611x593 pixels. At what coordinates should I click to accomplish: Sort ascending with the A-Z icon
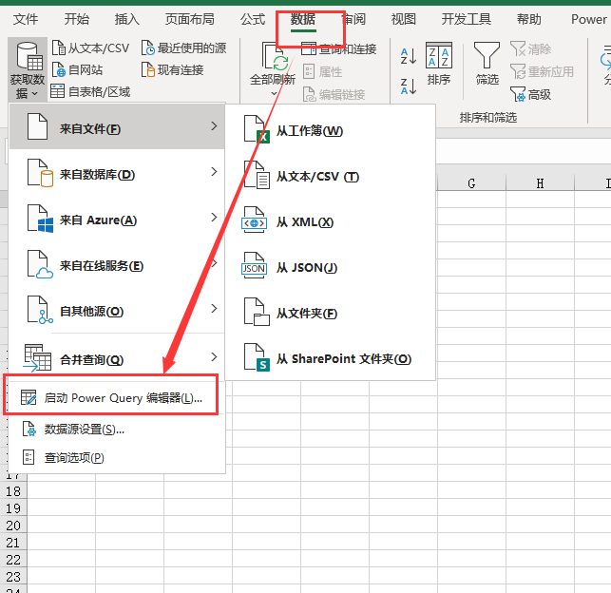[x=409, y=56]
